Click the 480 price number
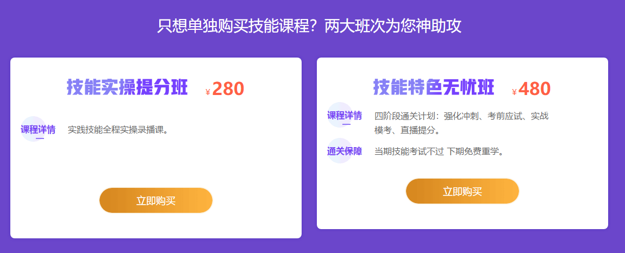Viewport: 625px width, 253px height. 535,88
